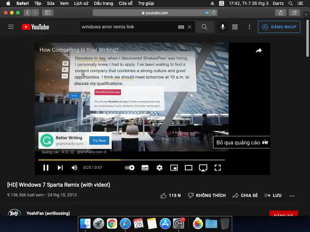
Task: Skip the ad with Bỏ qua quảng cáo
Action: tap(241, 142)
